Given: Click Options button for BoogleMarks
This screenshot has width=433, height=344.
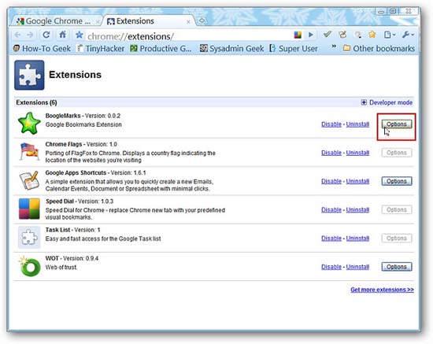Looking at the screenshot, I should (x=397, y=124).
